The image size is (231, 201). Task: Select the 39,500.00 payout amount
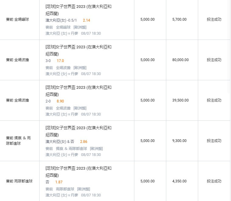(x=180, y=100)
